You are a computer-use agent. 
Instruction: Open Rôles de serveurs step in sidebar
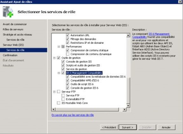13,29
